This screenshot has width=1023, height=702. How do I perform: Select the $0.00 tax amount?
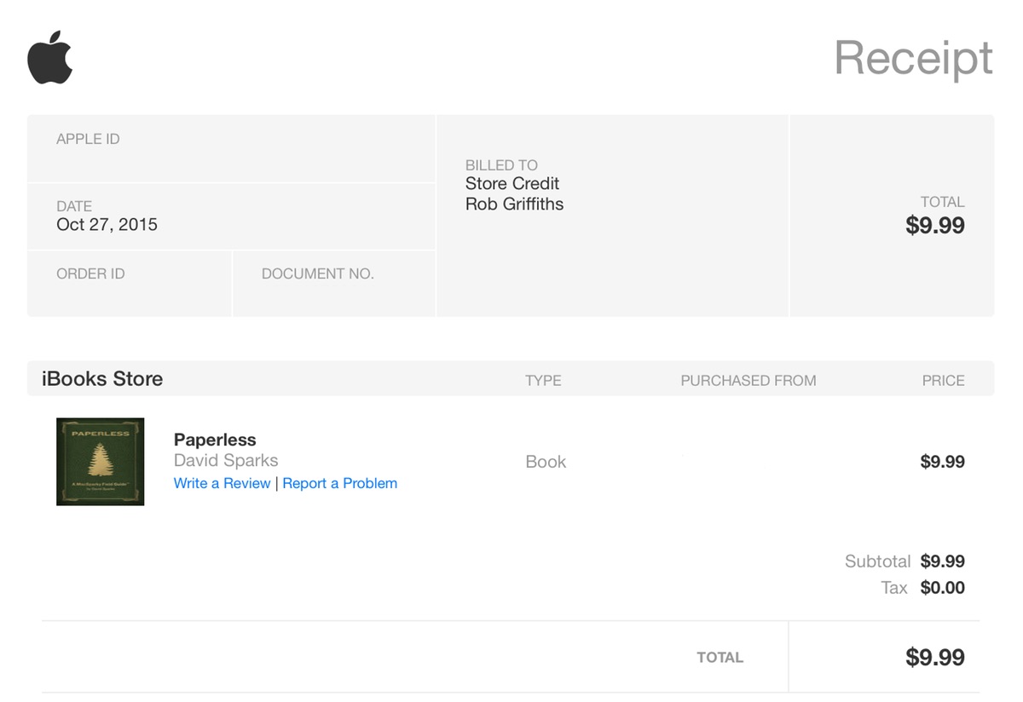point(943,588)
